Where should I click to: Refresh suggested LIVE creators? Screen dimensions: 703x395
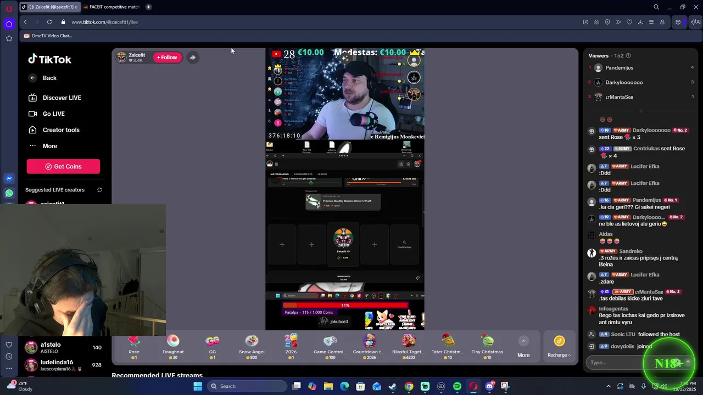coord(99,190)
